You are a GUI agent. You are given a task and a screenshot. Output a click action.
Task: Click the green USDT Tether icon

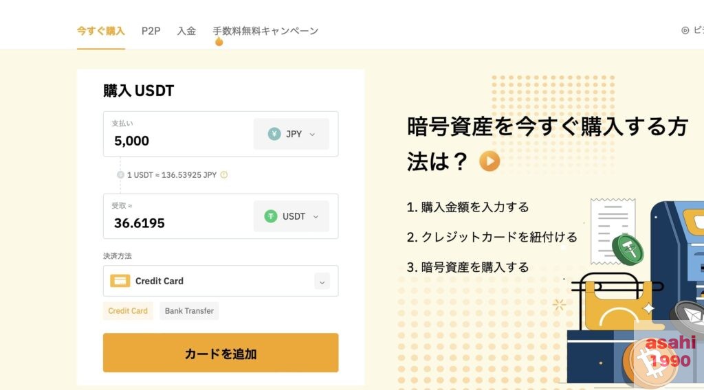point(271,216)
